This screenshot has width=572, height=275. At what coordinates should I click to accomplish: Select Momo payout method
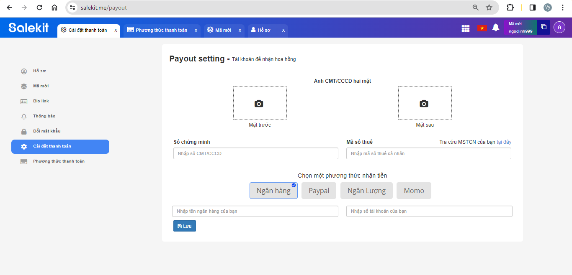[x=414, y=191]
